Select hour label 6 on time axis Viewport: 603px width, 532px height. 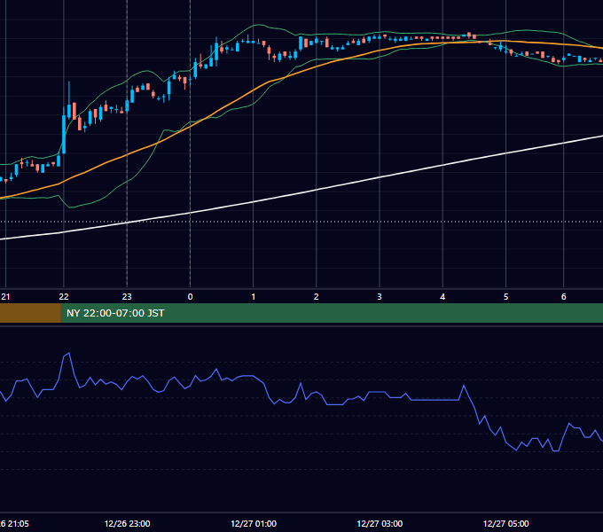point(563,297)
